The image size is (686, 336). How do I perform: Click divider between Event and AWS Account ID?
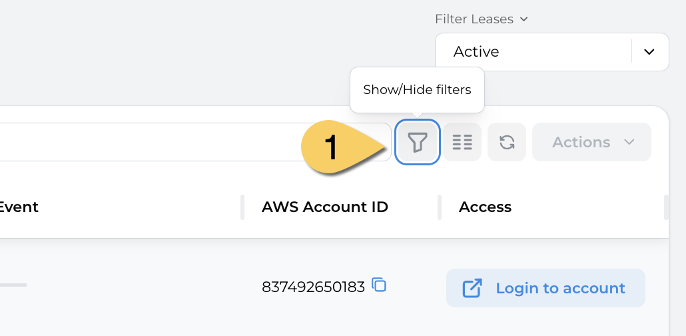(x=242, y=207)
